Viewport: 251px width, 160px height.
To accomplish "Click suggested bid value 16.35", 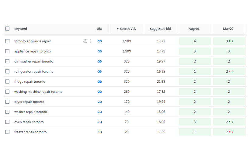I will tap(161, 72).
